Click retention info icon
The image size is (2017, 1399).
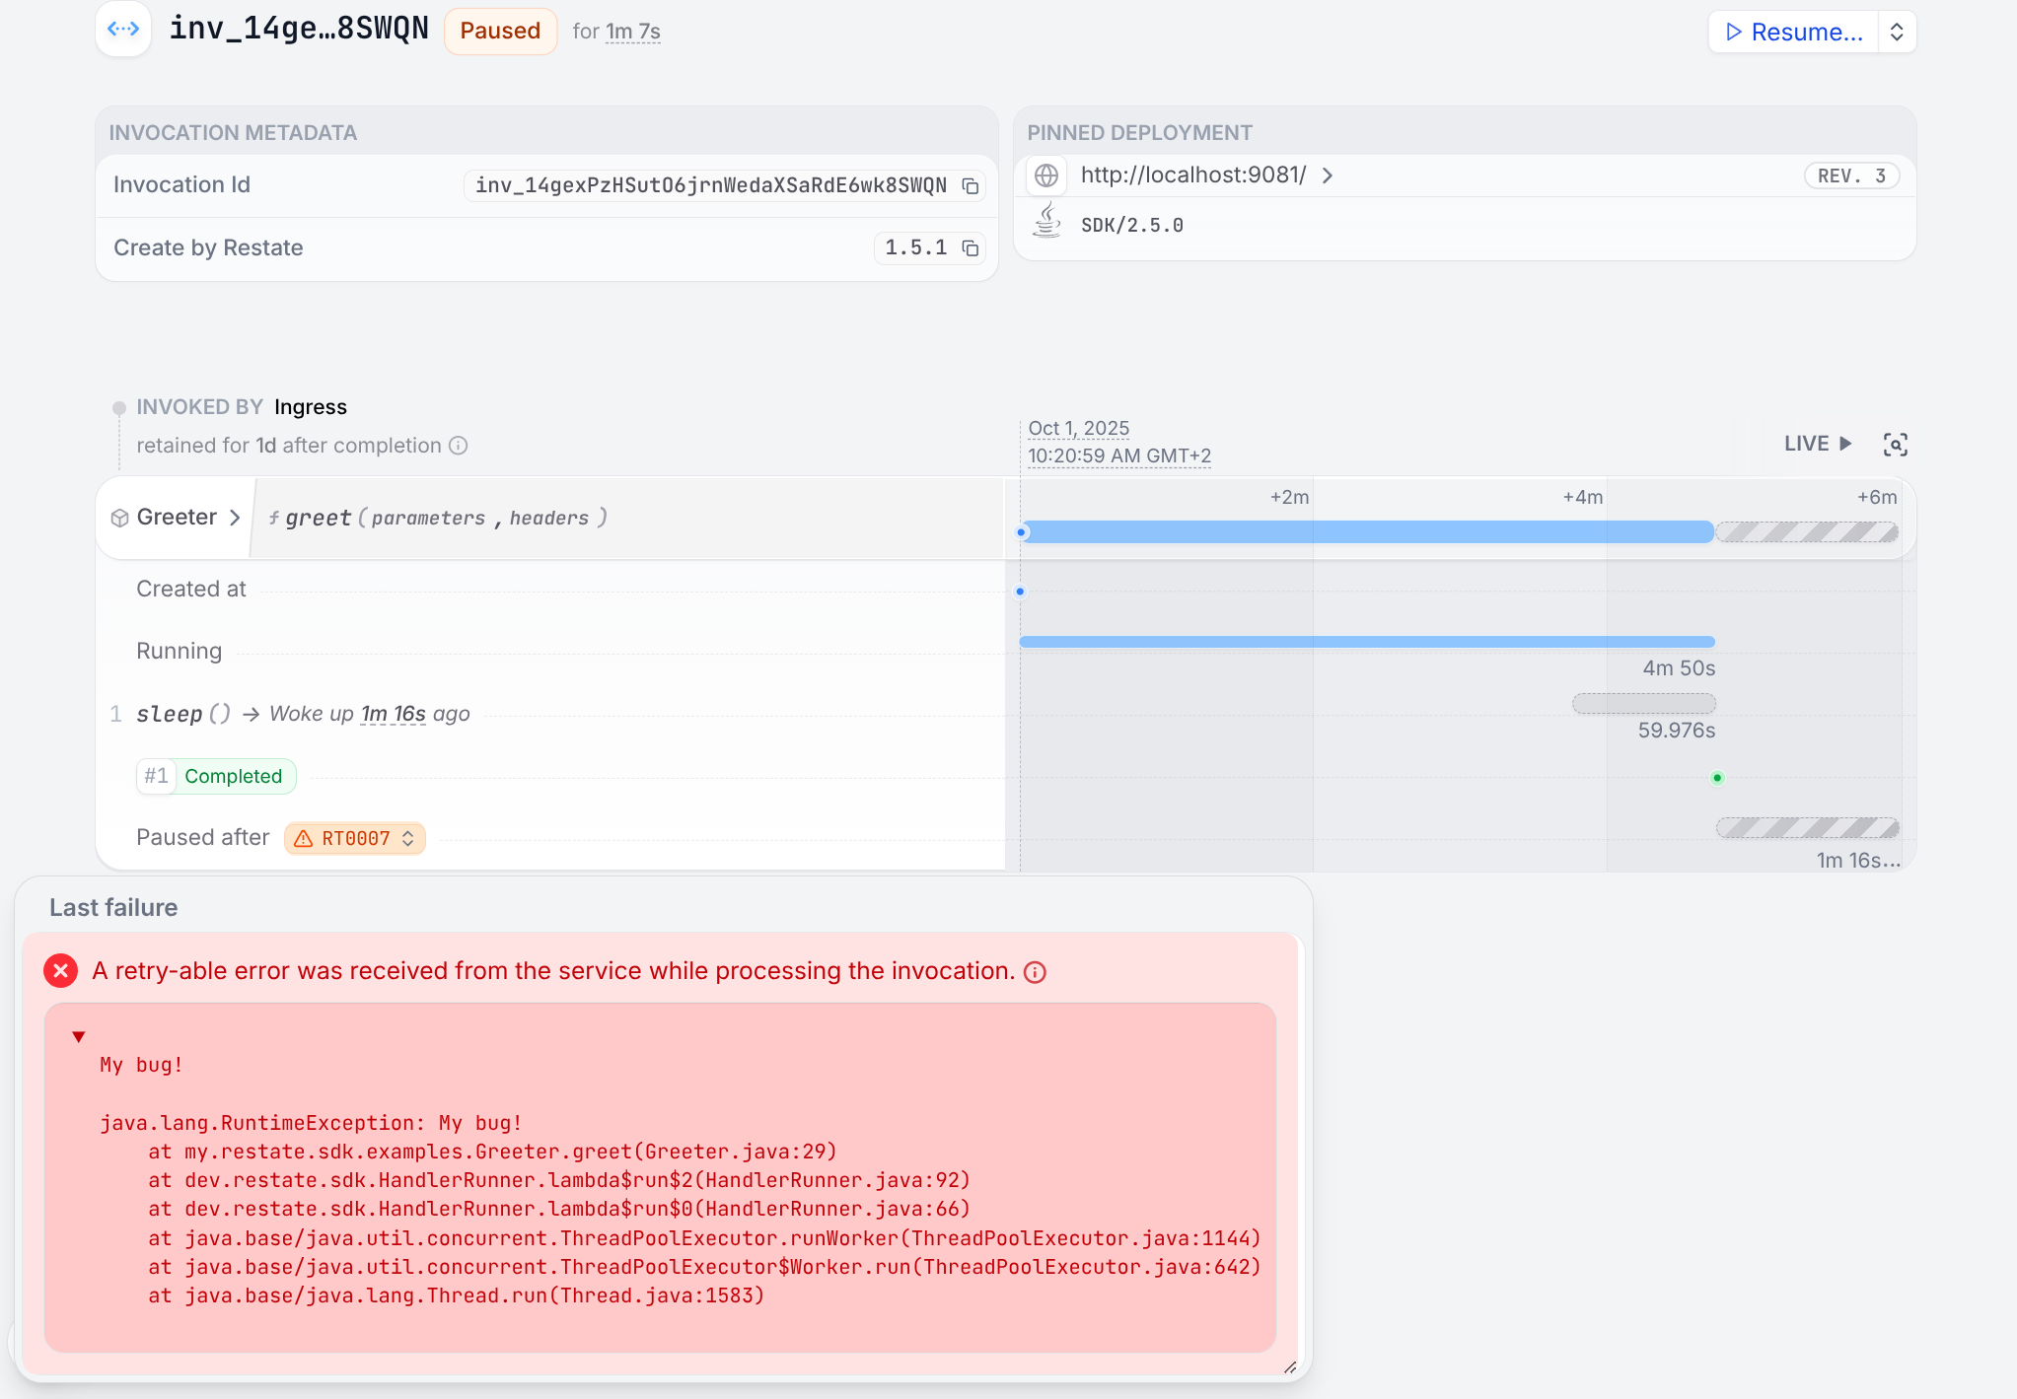coord(459,446)
